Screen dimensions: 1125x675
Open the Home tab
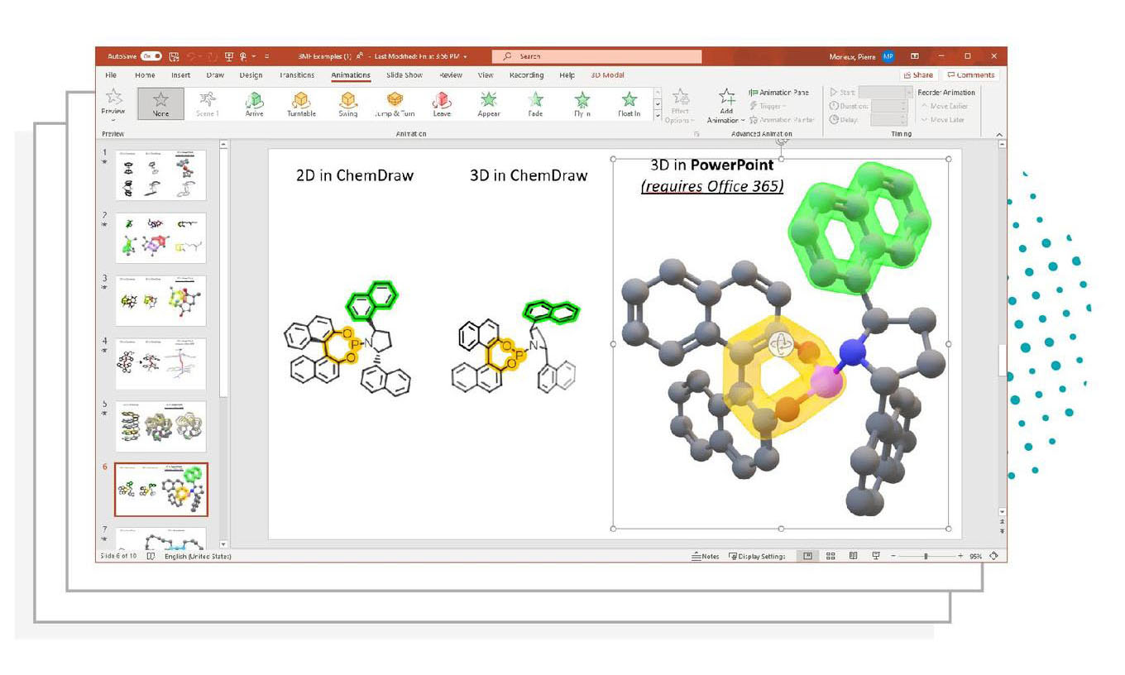pos(144,75)
